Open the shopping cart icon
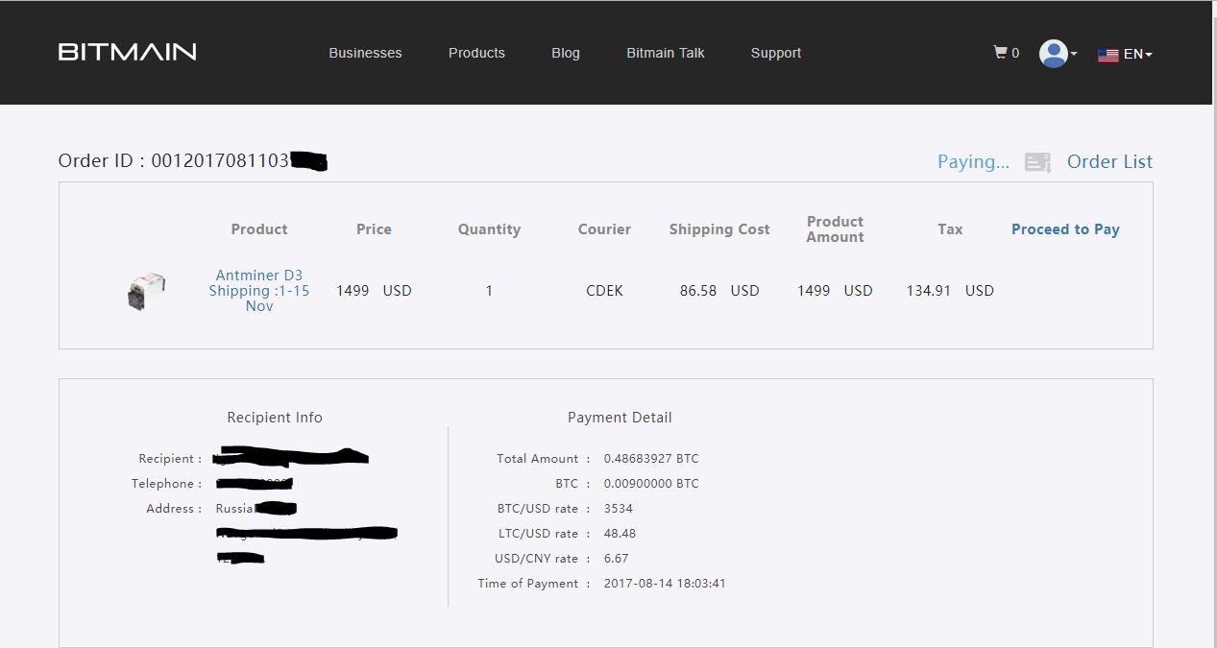The width and height of the screenshot is (1217, 648). [x=1000, y=53]
